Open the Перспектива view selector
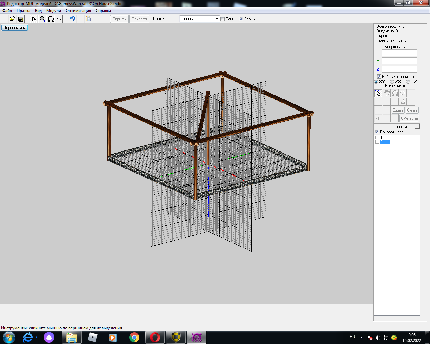Viewport: 432px width, 348px height. point(15,28)
